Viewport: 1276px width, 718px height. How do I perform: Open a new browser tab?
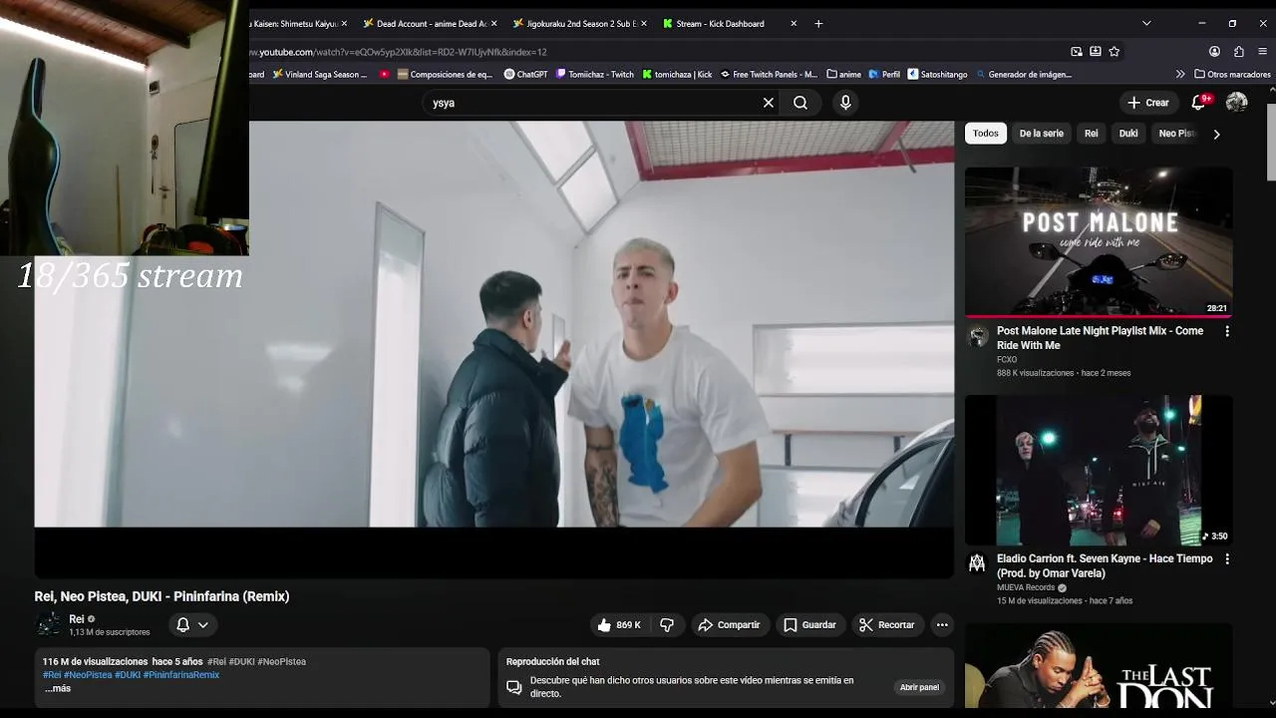(818, 24)
